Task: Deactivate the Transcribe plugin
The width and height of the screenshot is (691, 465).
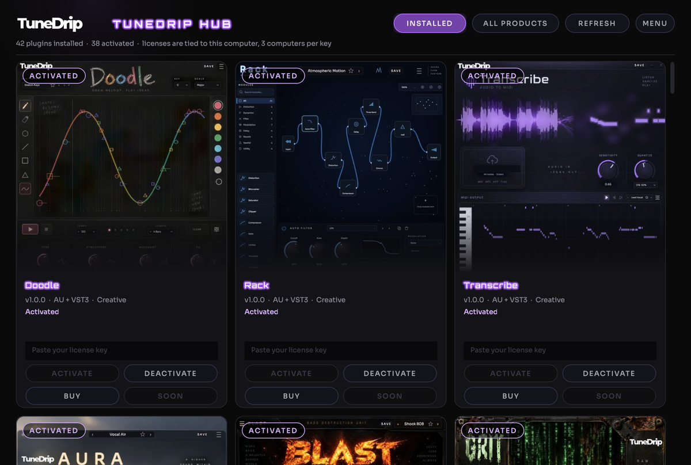Action: (609, 373)
